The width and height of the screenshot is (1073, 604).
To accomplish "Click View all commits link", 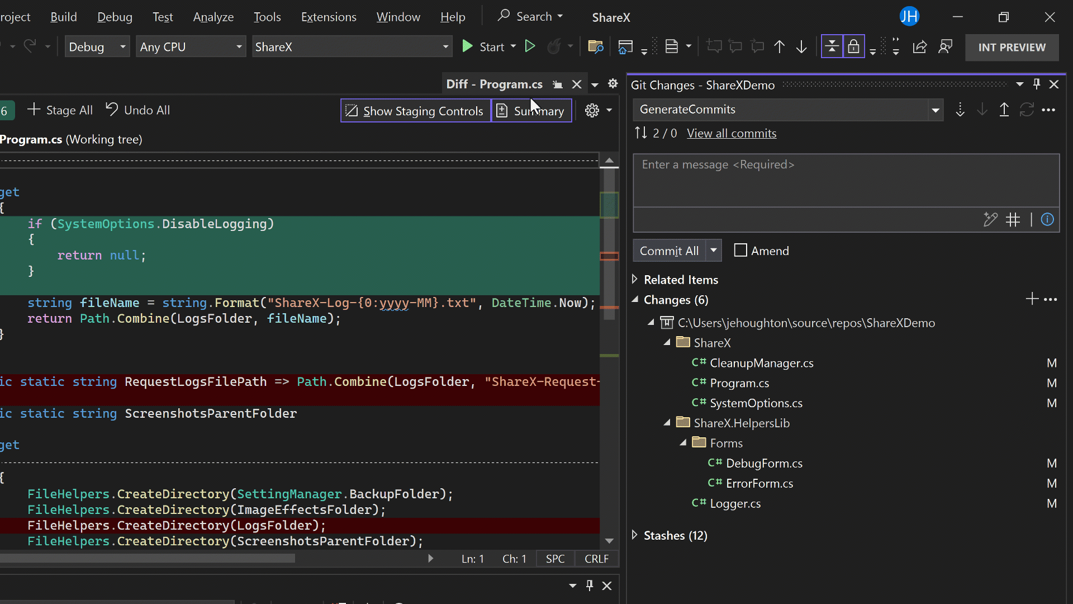I will (x=731, y=134).
